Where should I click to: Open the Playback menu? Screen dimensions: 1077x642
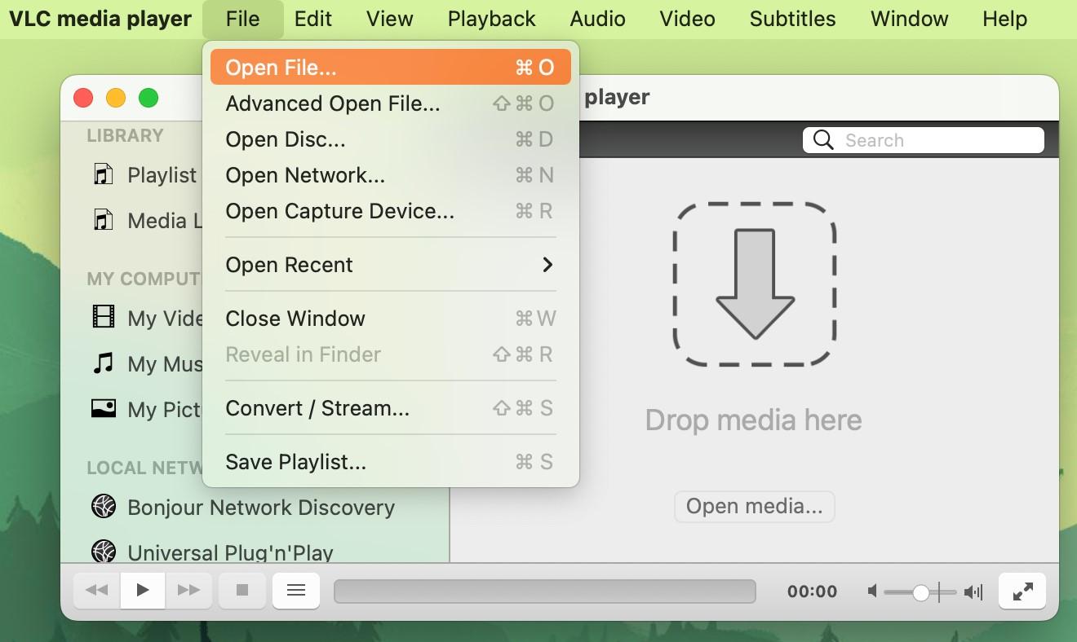coord(491,19)
